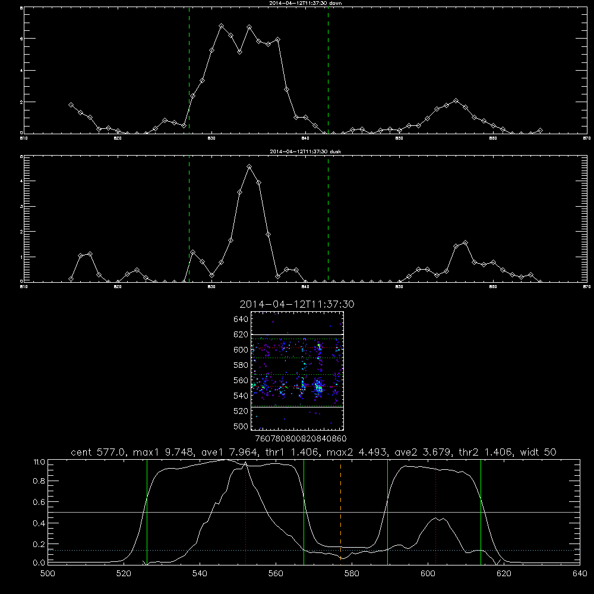Click the x-axis label 600 on bottom plot

(428, 574)
